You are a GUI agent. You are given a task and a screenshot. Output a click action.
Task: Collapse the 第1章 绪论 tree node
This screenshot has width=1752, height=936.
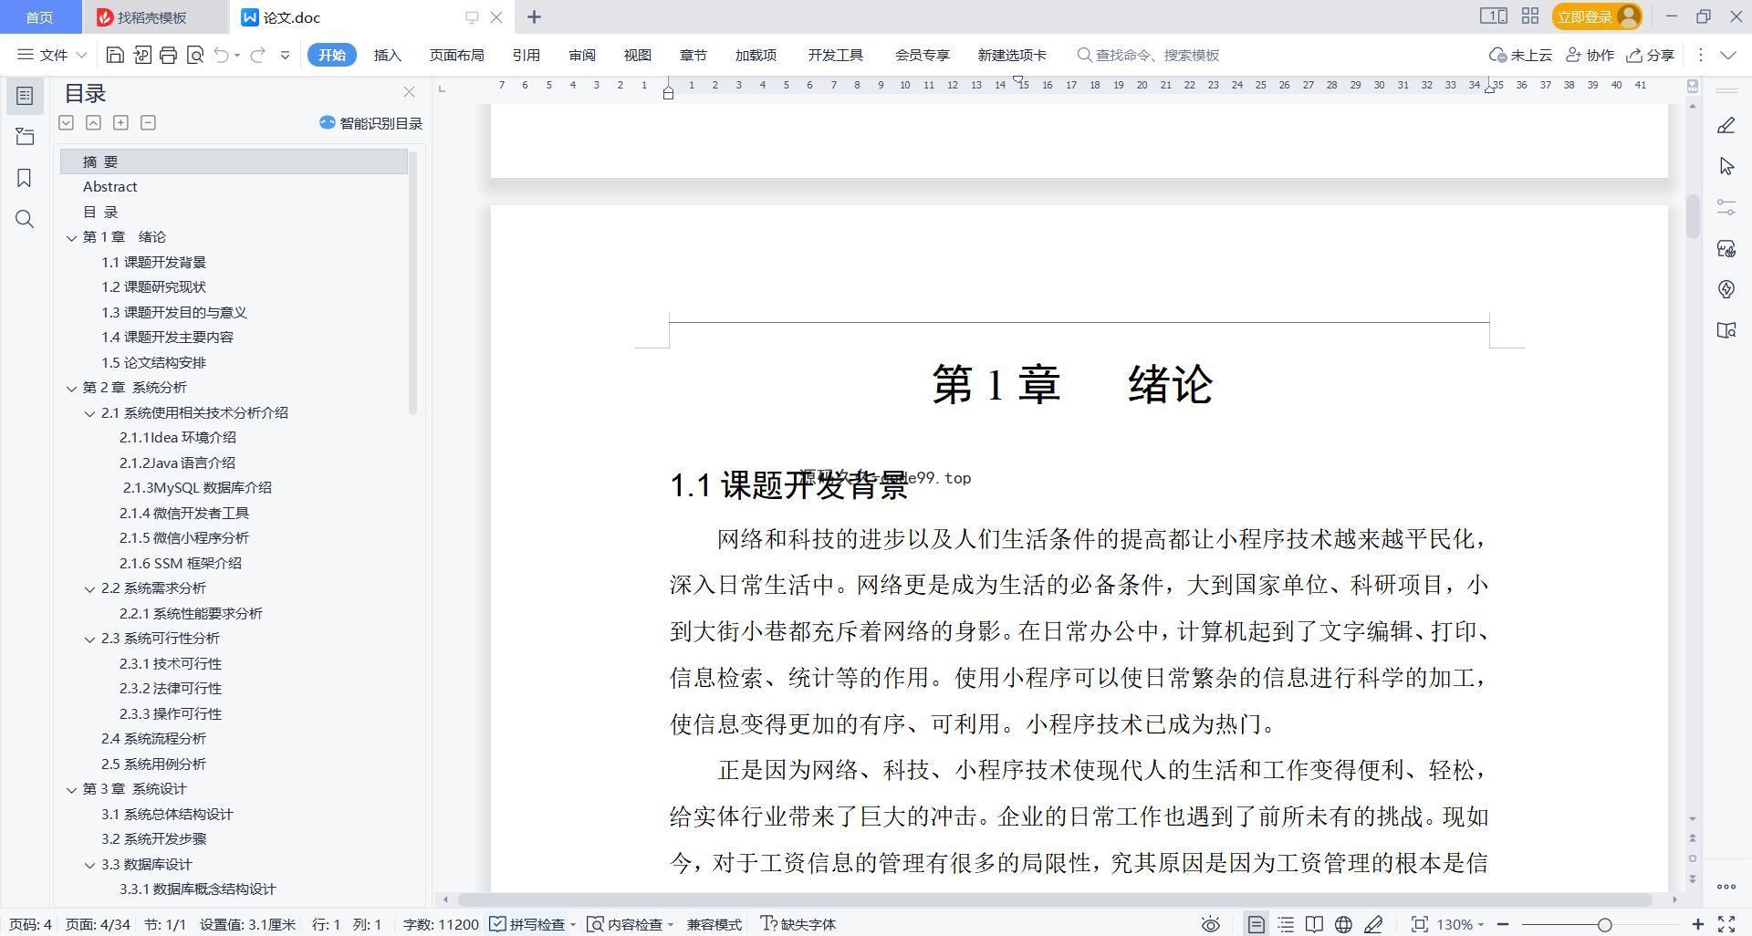coord(71,237)
